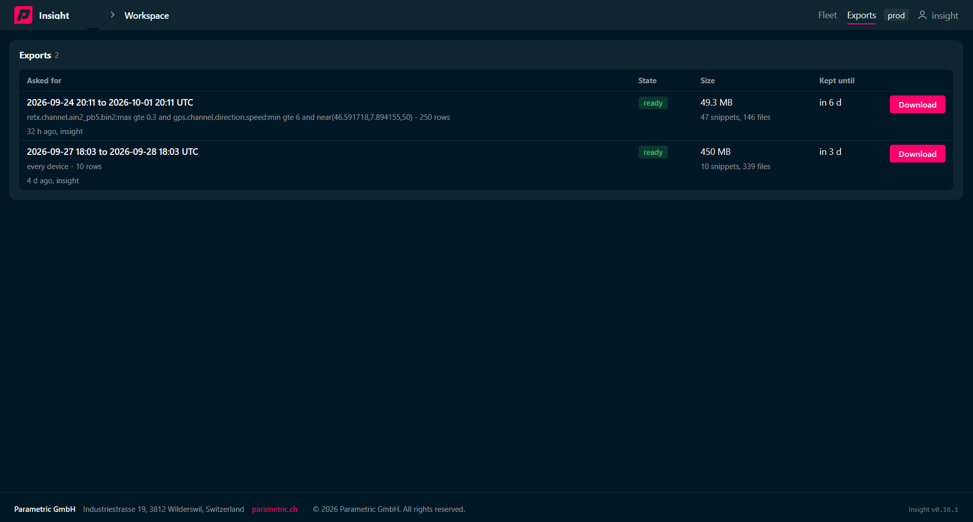Click the Size column header
The image size is (973, 522).
click(x=708, y=81)
